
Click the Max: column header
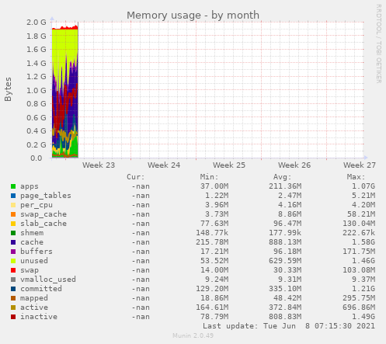[356, 177]
